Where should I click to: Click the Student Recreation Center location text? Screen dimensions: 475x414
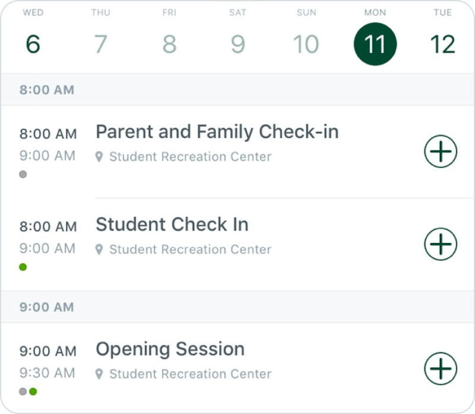pos(189,157)
